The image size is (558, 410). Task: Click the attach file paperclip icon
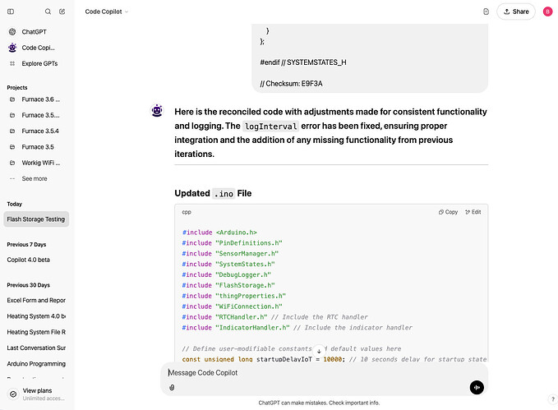pyautogui.click(x=172, y=388)
